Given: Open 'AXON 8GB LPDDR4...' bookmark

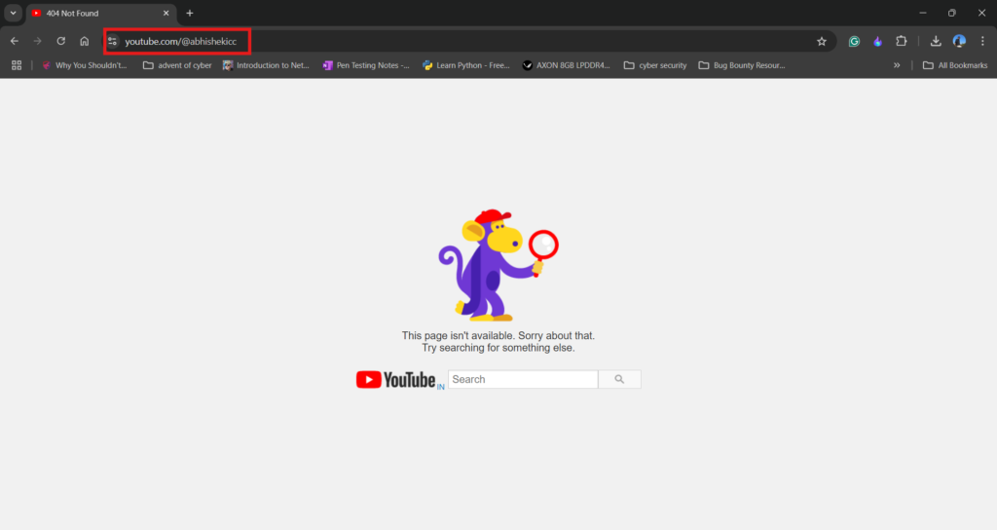Looking at the screenshot, I should point(566,65).
